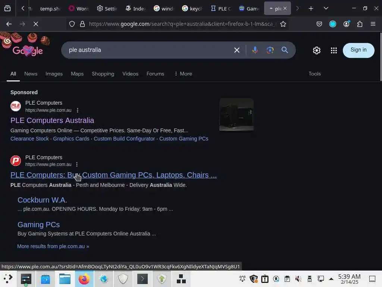Open Custom Gaming PCs sitelink

[x=184, y=139]
